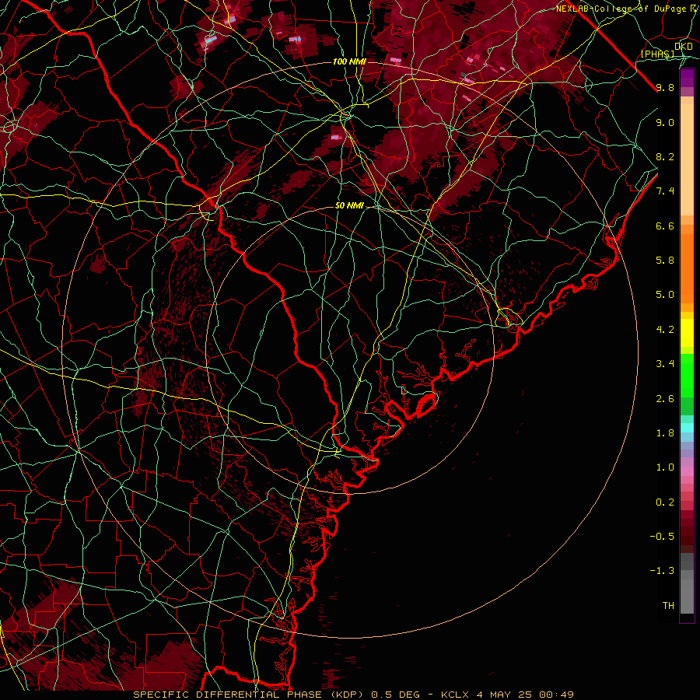Click the 2.6 scale value
700x700 pixels.
(x=665, y=399)
